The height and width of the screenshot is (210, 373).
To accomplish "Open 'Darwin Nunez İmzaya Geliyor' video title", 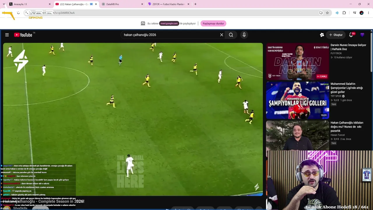I will click(348, 47).
